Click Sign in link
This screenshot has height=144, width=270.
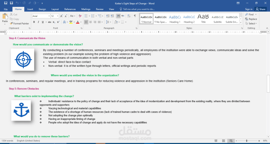click(249, 9)
